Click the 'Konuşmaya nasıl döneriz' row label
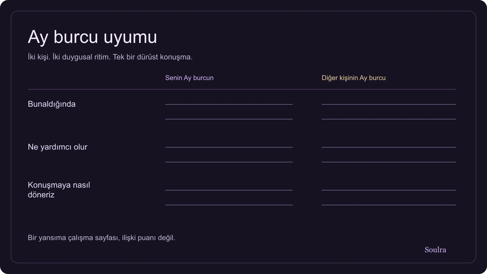 point(59,190)
